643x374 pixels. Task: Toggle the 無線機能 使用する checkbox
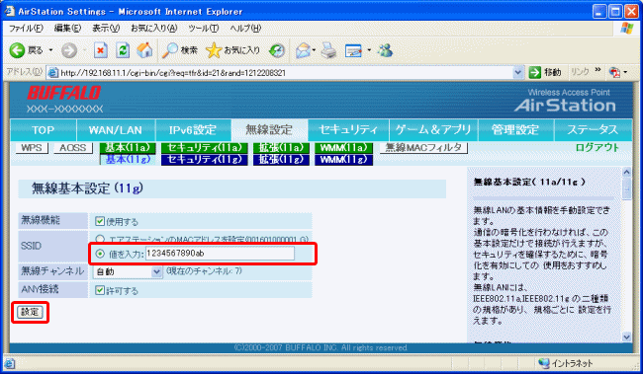pos(100,221)
